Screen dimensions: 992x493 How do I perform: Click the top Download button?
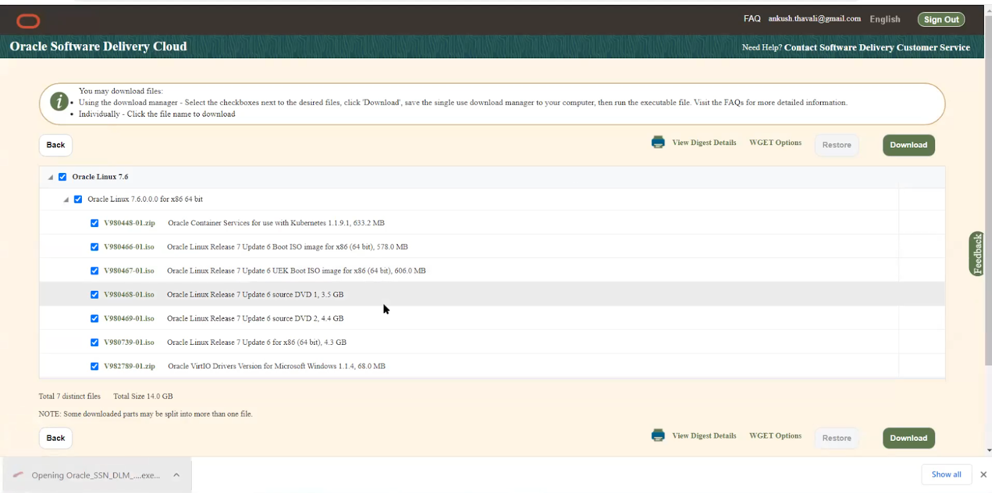pyautogui.click(x=908, y=145)
